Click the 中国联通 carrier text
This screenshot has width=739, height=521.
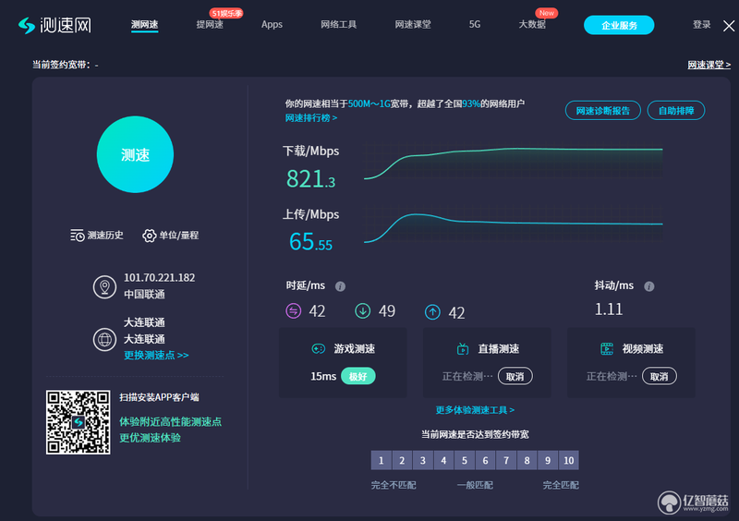coord(144,294)
